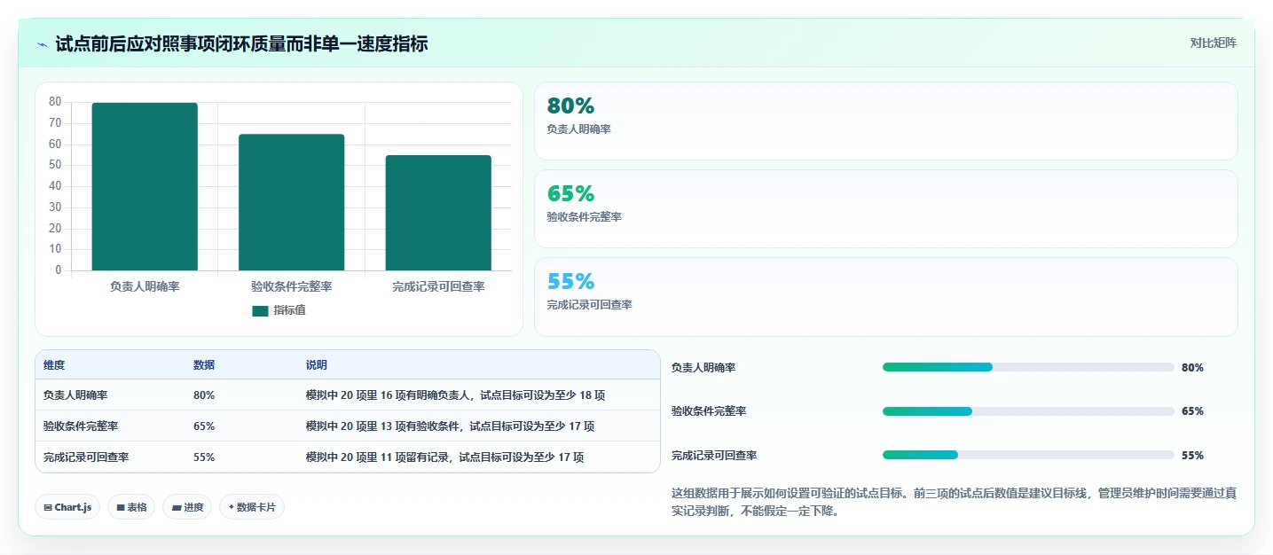Click the 80% value in table

(204, 395)
